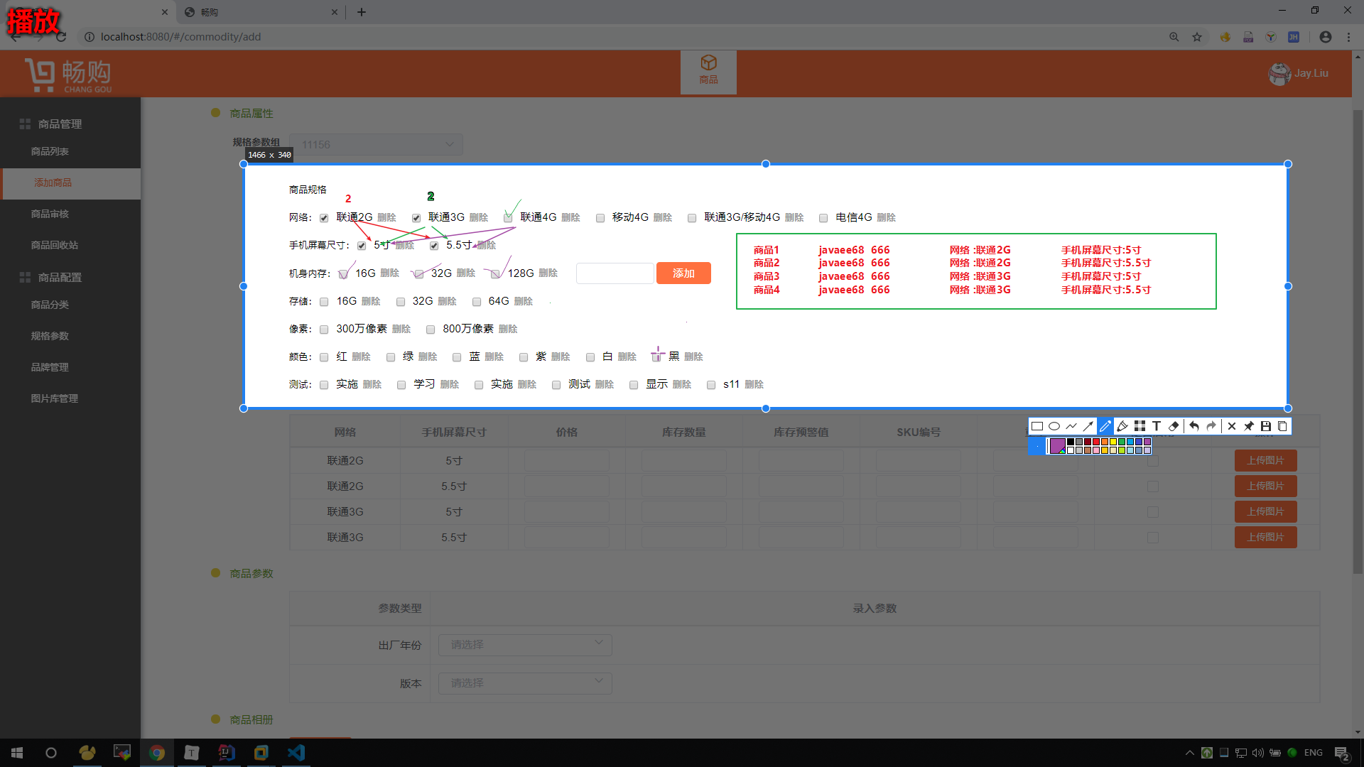Screen dimensions: 1364x767
Task: Check the 移动4G network checkbox
Action: tap(600, 218)
